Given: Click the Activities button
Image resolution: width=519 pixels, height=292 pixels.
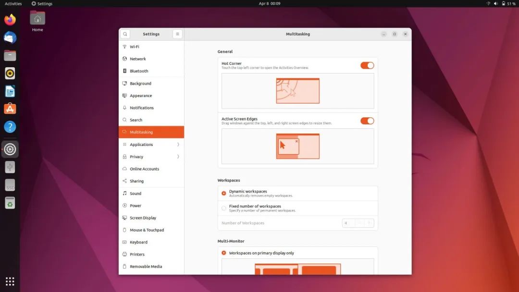Looking at the screenshot, I should 13,4.
